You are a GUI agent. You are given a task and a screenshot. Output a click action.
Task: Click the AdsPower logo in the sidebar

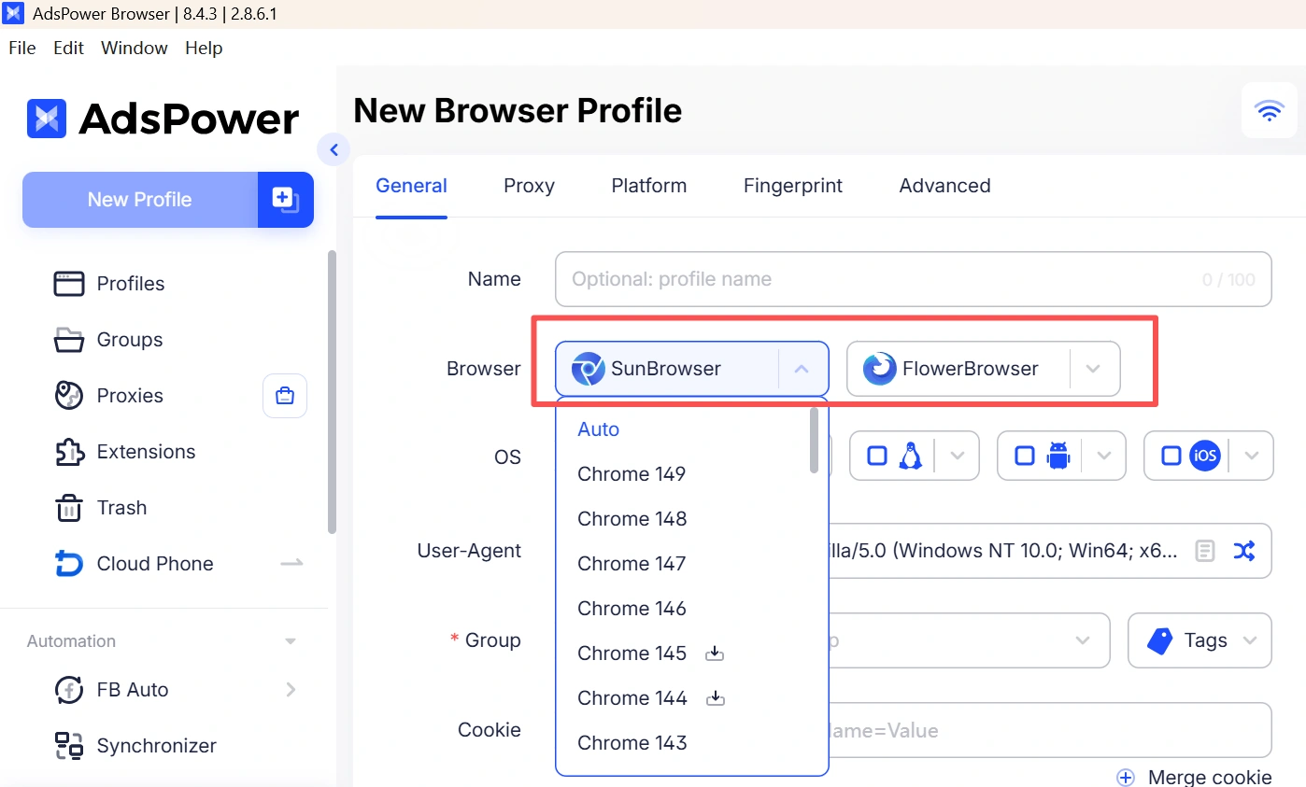163,119
